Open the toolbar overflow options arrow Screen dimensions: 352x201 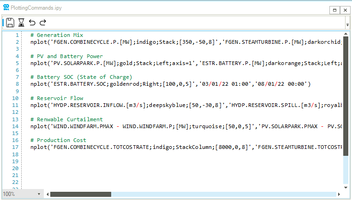(x=347, y=25)
